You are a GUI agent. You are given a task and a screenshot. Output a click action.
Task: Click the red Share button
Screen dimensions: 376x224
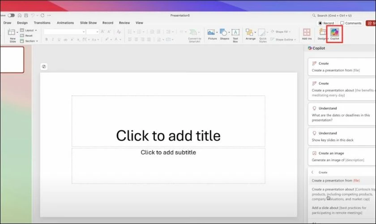pos(371,23)
